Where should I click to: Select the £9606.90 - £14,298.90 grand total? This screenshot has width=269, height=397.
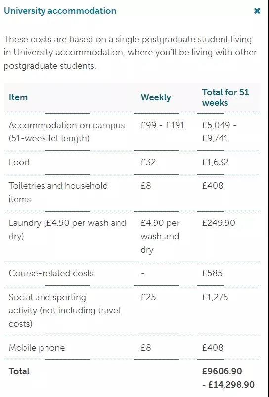(228, 378)
